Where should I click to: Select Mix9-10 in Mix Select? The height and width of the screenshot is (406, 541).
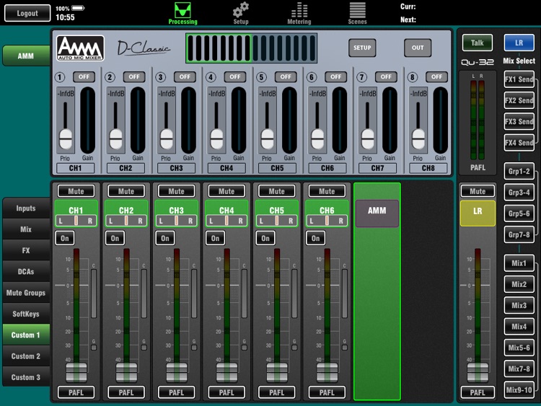tap(519, 390)
